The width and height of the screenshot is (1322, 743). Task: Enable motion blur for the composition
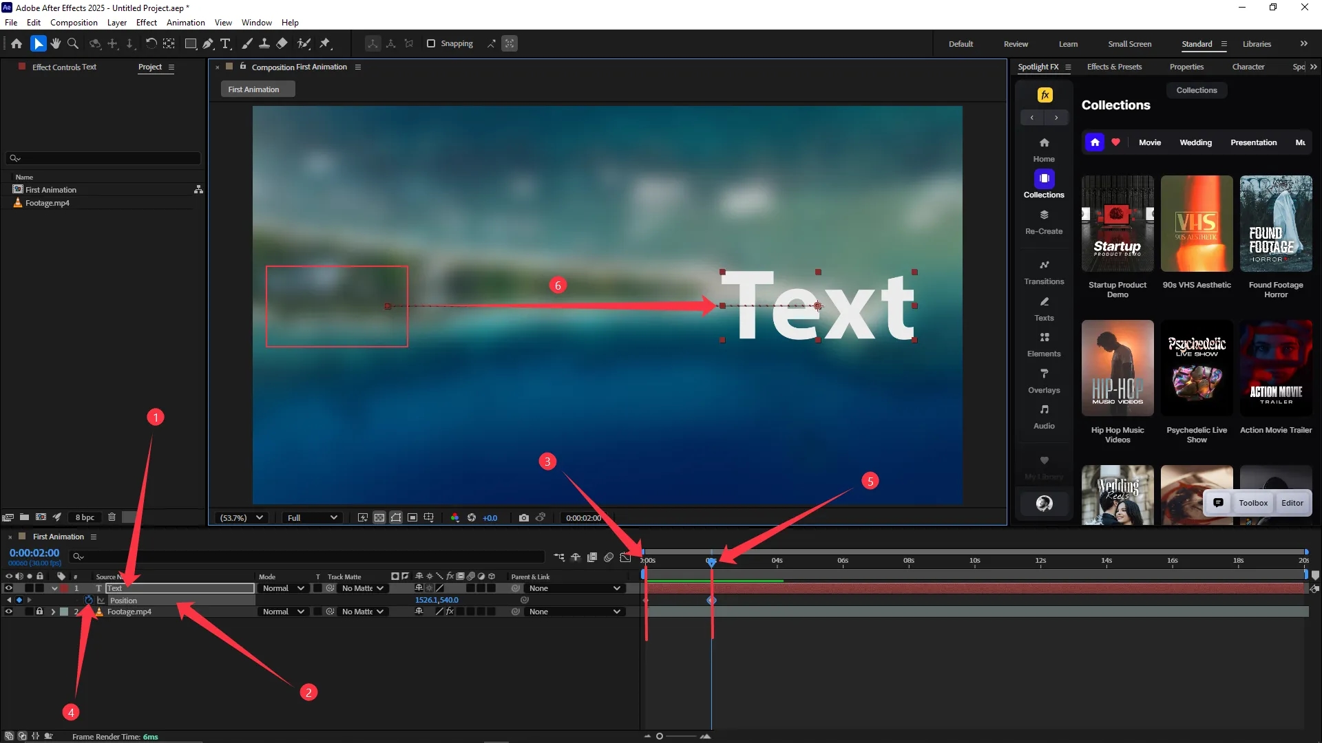coord(609,557)
